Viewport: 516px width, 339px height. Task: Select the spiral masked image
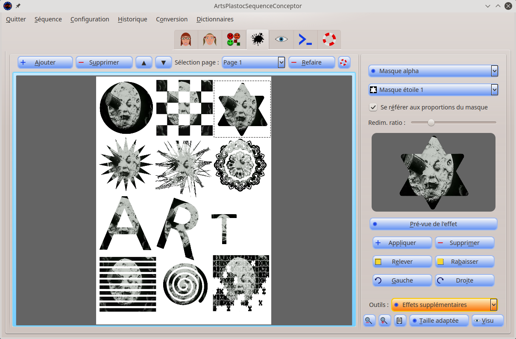(185, 285)
